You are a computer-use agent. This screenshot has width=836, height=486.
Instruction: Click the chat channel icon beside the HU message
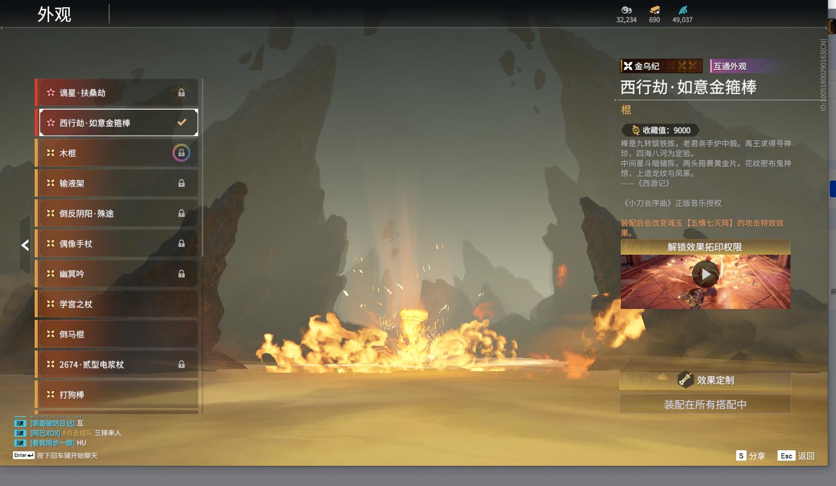[x=20, y=443]
